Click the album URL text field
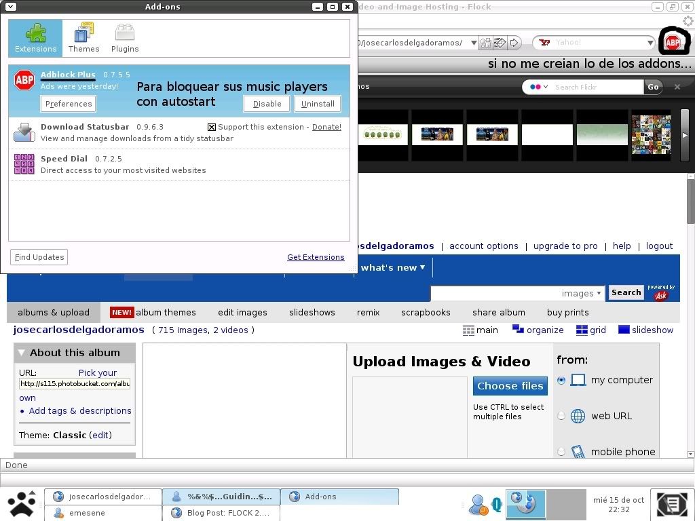This screenshot has width=695, height=521. click(x=75, y=384)
